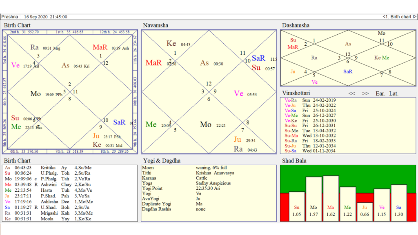
Task: Click the Ma 1.62 bar in Shad Bala
Action: click(x=331, y=198)
